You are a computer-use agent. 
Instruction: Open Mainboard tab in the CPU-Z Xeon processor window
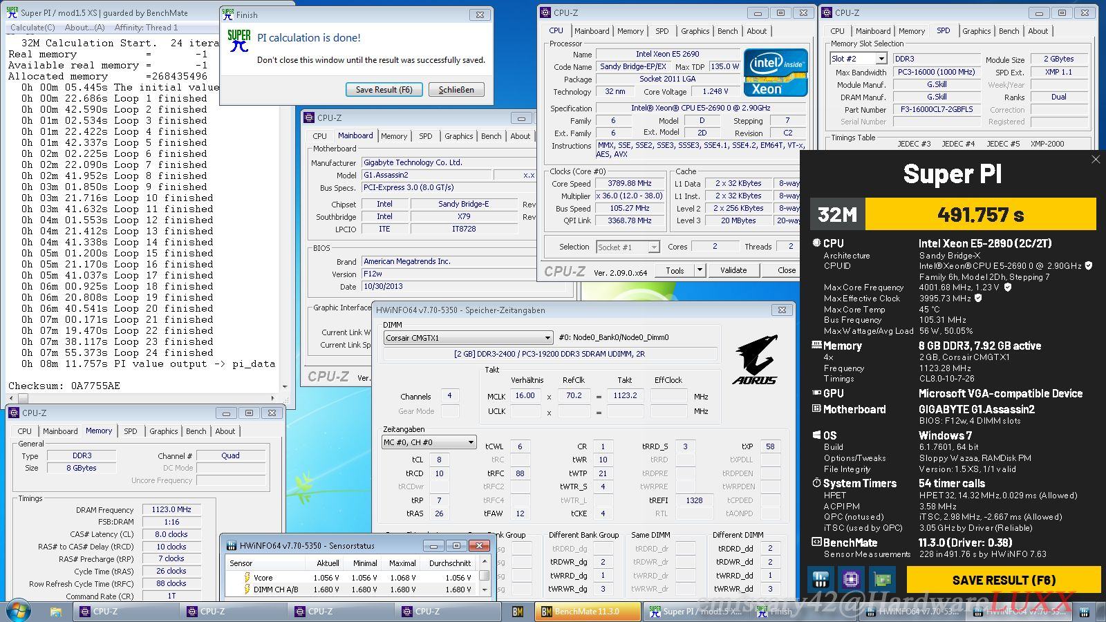(592, 31)
